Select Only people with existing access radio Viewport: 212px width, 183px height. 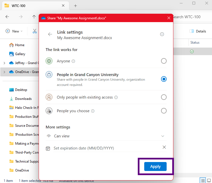[164, 97]
